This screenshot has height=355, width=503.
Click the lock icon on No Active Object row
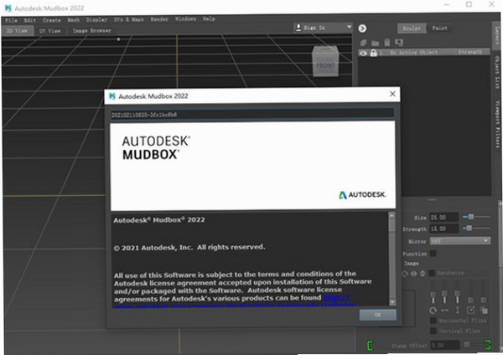373,53
